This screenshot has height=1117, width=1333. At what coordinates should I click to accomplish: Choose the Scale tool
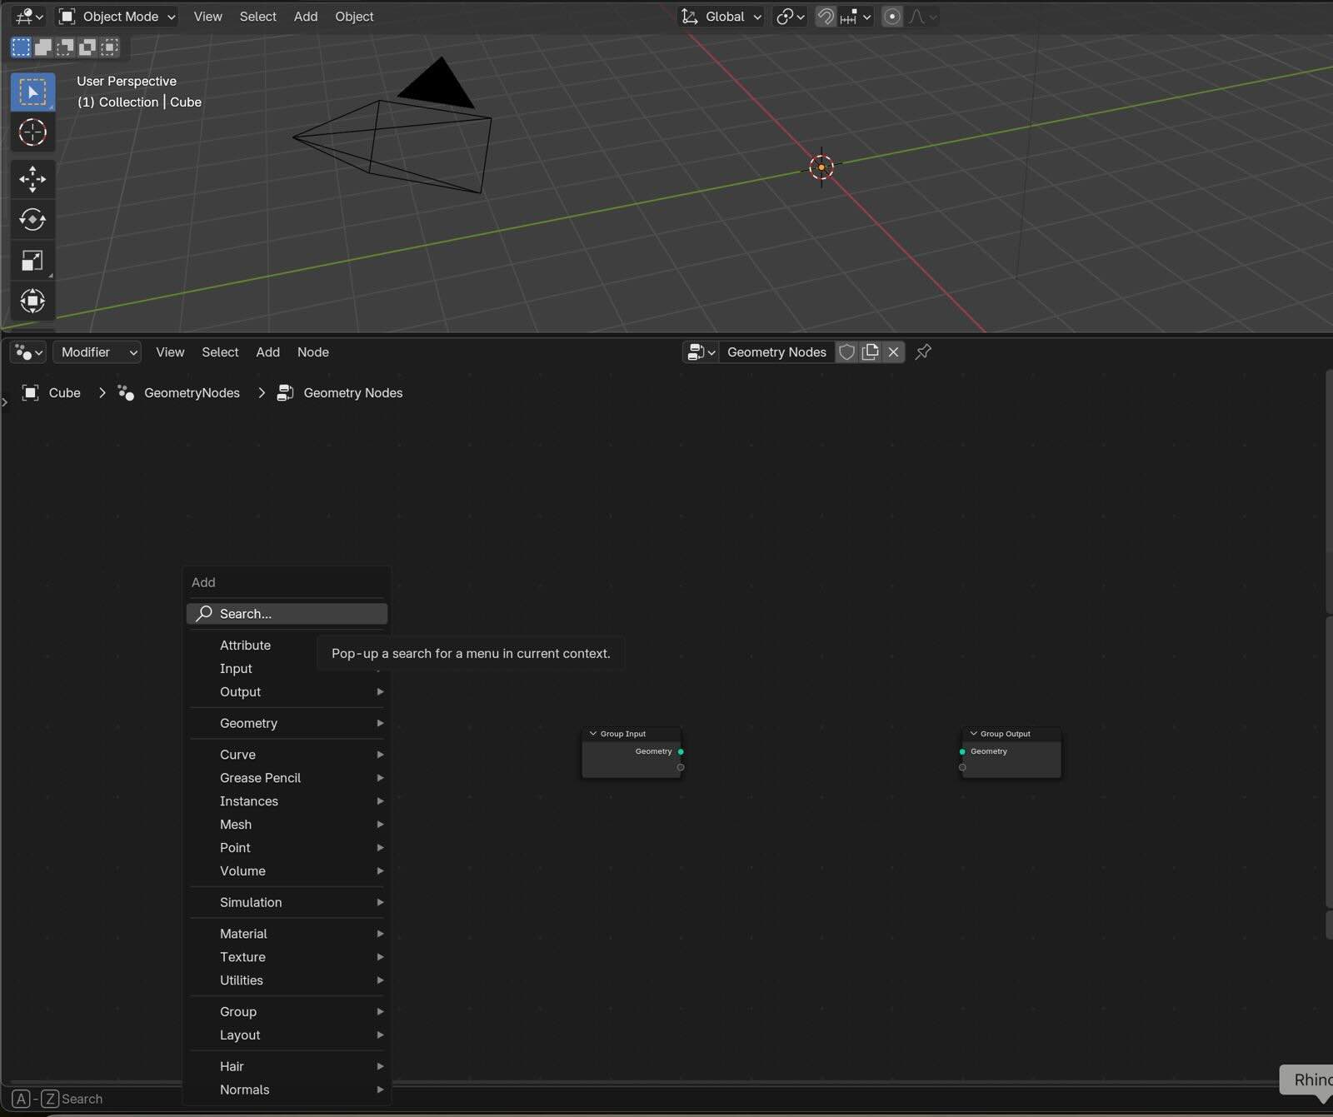click(32, 261)
